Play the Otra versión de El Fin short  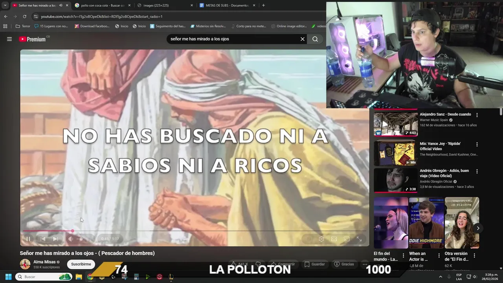[462, 223]
